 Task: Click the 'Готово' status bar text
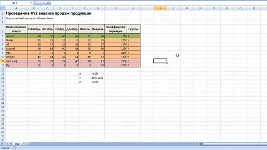coord(5,148)
